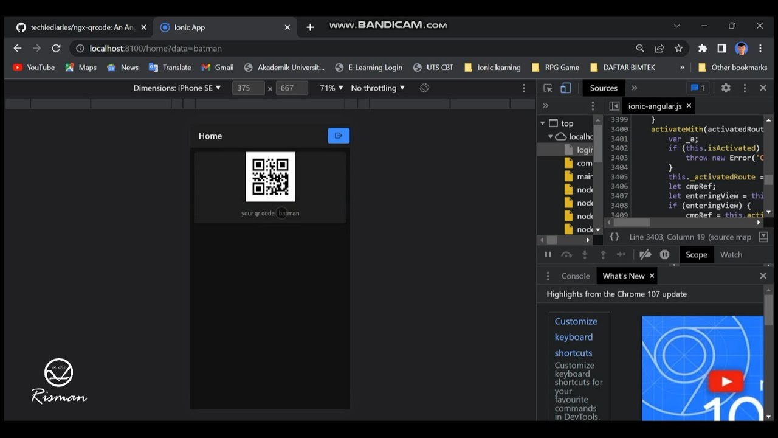This screenshot has height=438, width=778.
Task: Click the logout button in Home header
Action: click(339, 136)
